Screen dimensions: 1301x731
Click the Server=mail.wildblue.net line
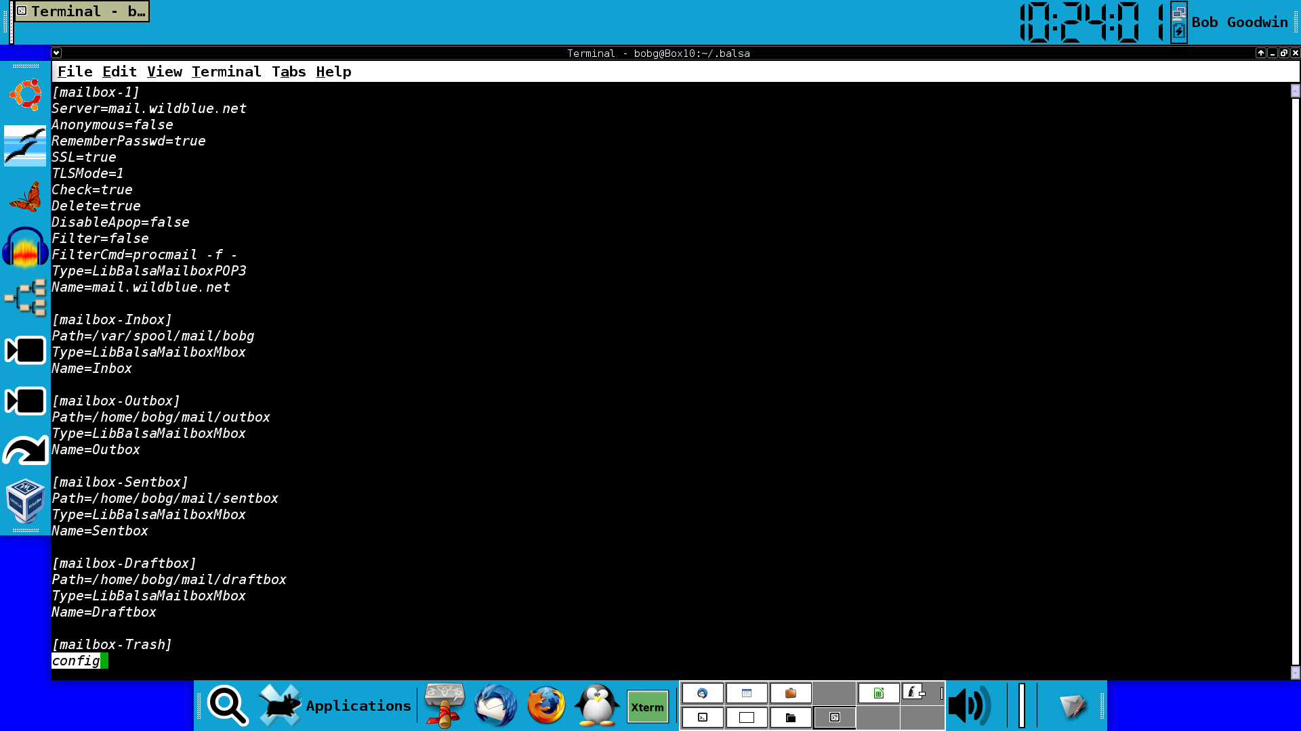pyautogui.click(x=149, y=108)
